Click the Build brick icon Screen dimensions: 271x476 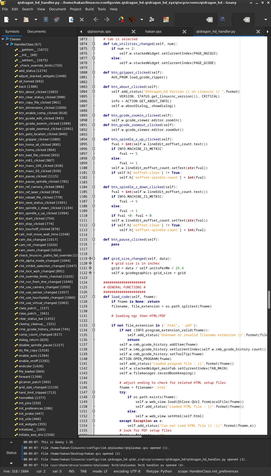[x=132, y=20]
